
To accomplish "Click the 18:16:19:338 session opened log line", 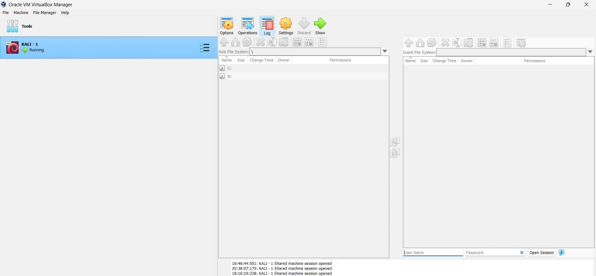I will (282, 273).
